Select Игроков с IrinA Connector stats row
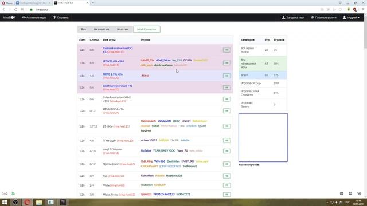The width and height of the screenshot is (367, 206). [263, 93]
